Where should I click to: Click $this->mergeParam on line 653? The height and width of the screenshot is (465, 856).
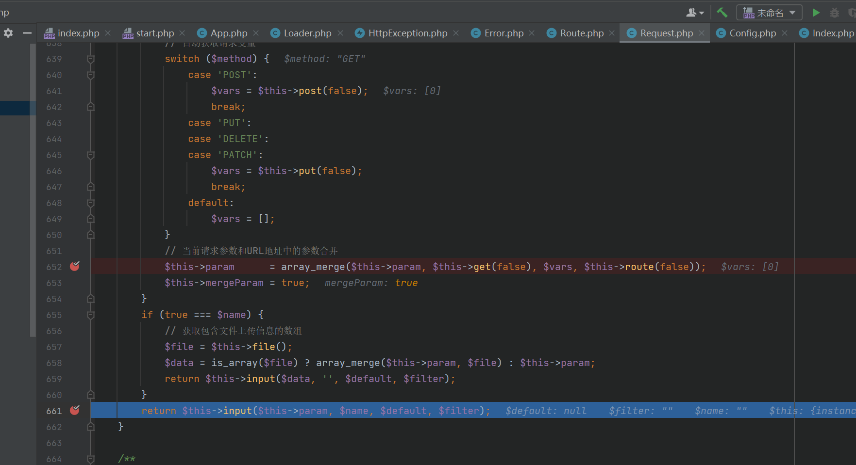point(214,283)
